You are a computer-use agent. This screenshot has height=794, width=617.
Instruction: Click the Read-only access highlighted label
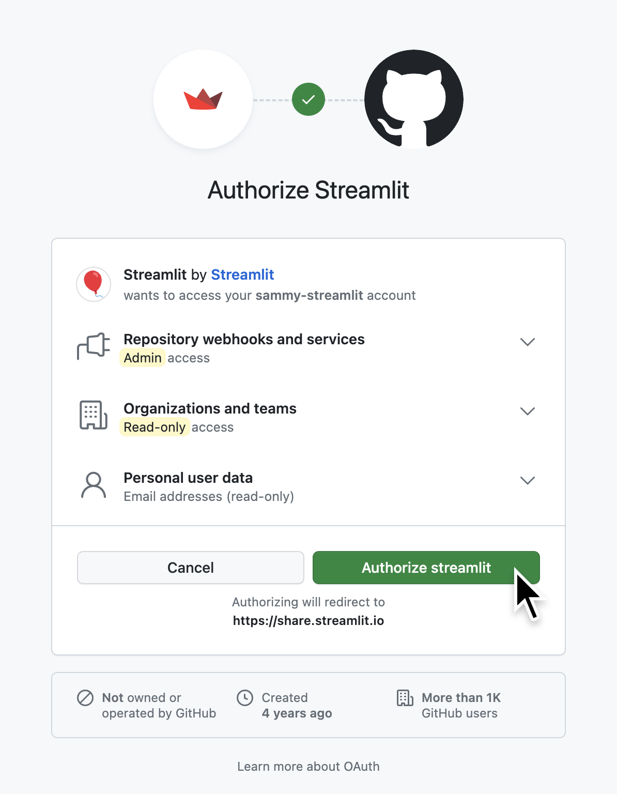(x=155, y=427)
